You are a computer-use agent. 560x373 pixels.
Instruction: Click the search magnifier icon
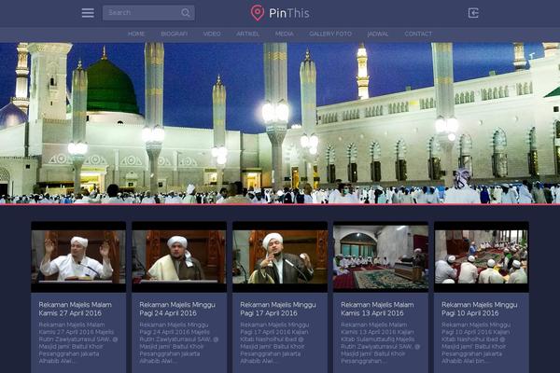[186, 13]
